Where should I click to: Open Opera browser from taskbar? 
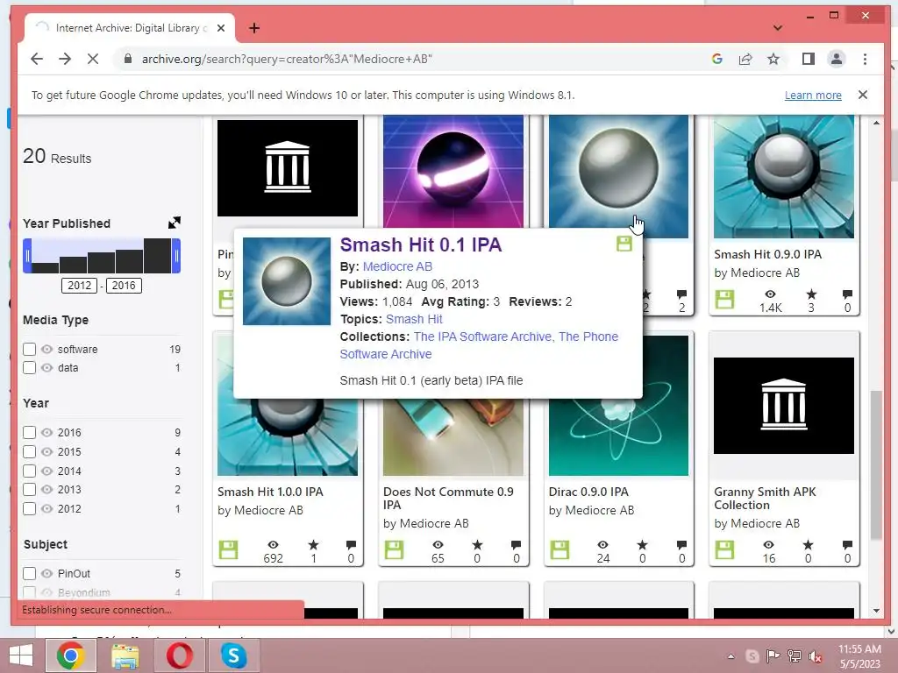tap(180, 655)
